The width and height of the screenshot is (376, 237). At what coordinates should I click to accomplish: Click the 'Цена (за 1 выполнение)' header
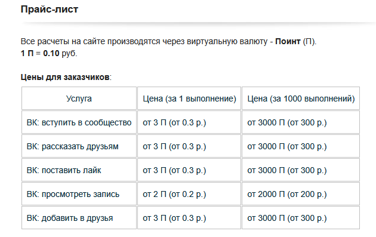point(189,99)
